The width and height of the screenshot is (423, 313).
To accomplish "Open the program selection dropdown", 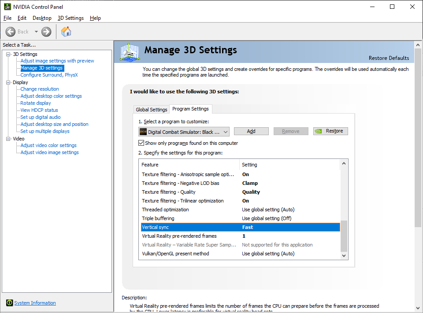I will [x=184, y=132].
